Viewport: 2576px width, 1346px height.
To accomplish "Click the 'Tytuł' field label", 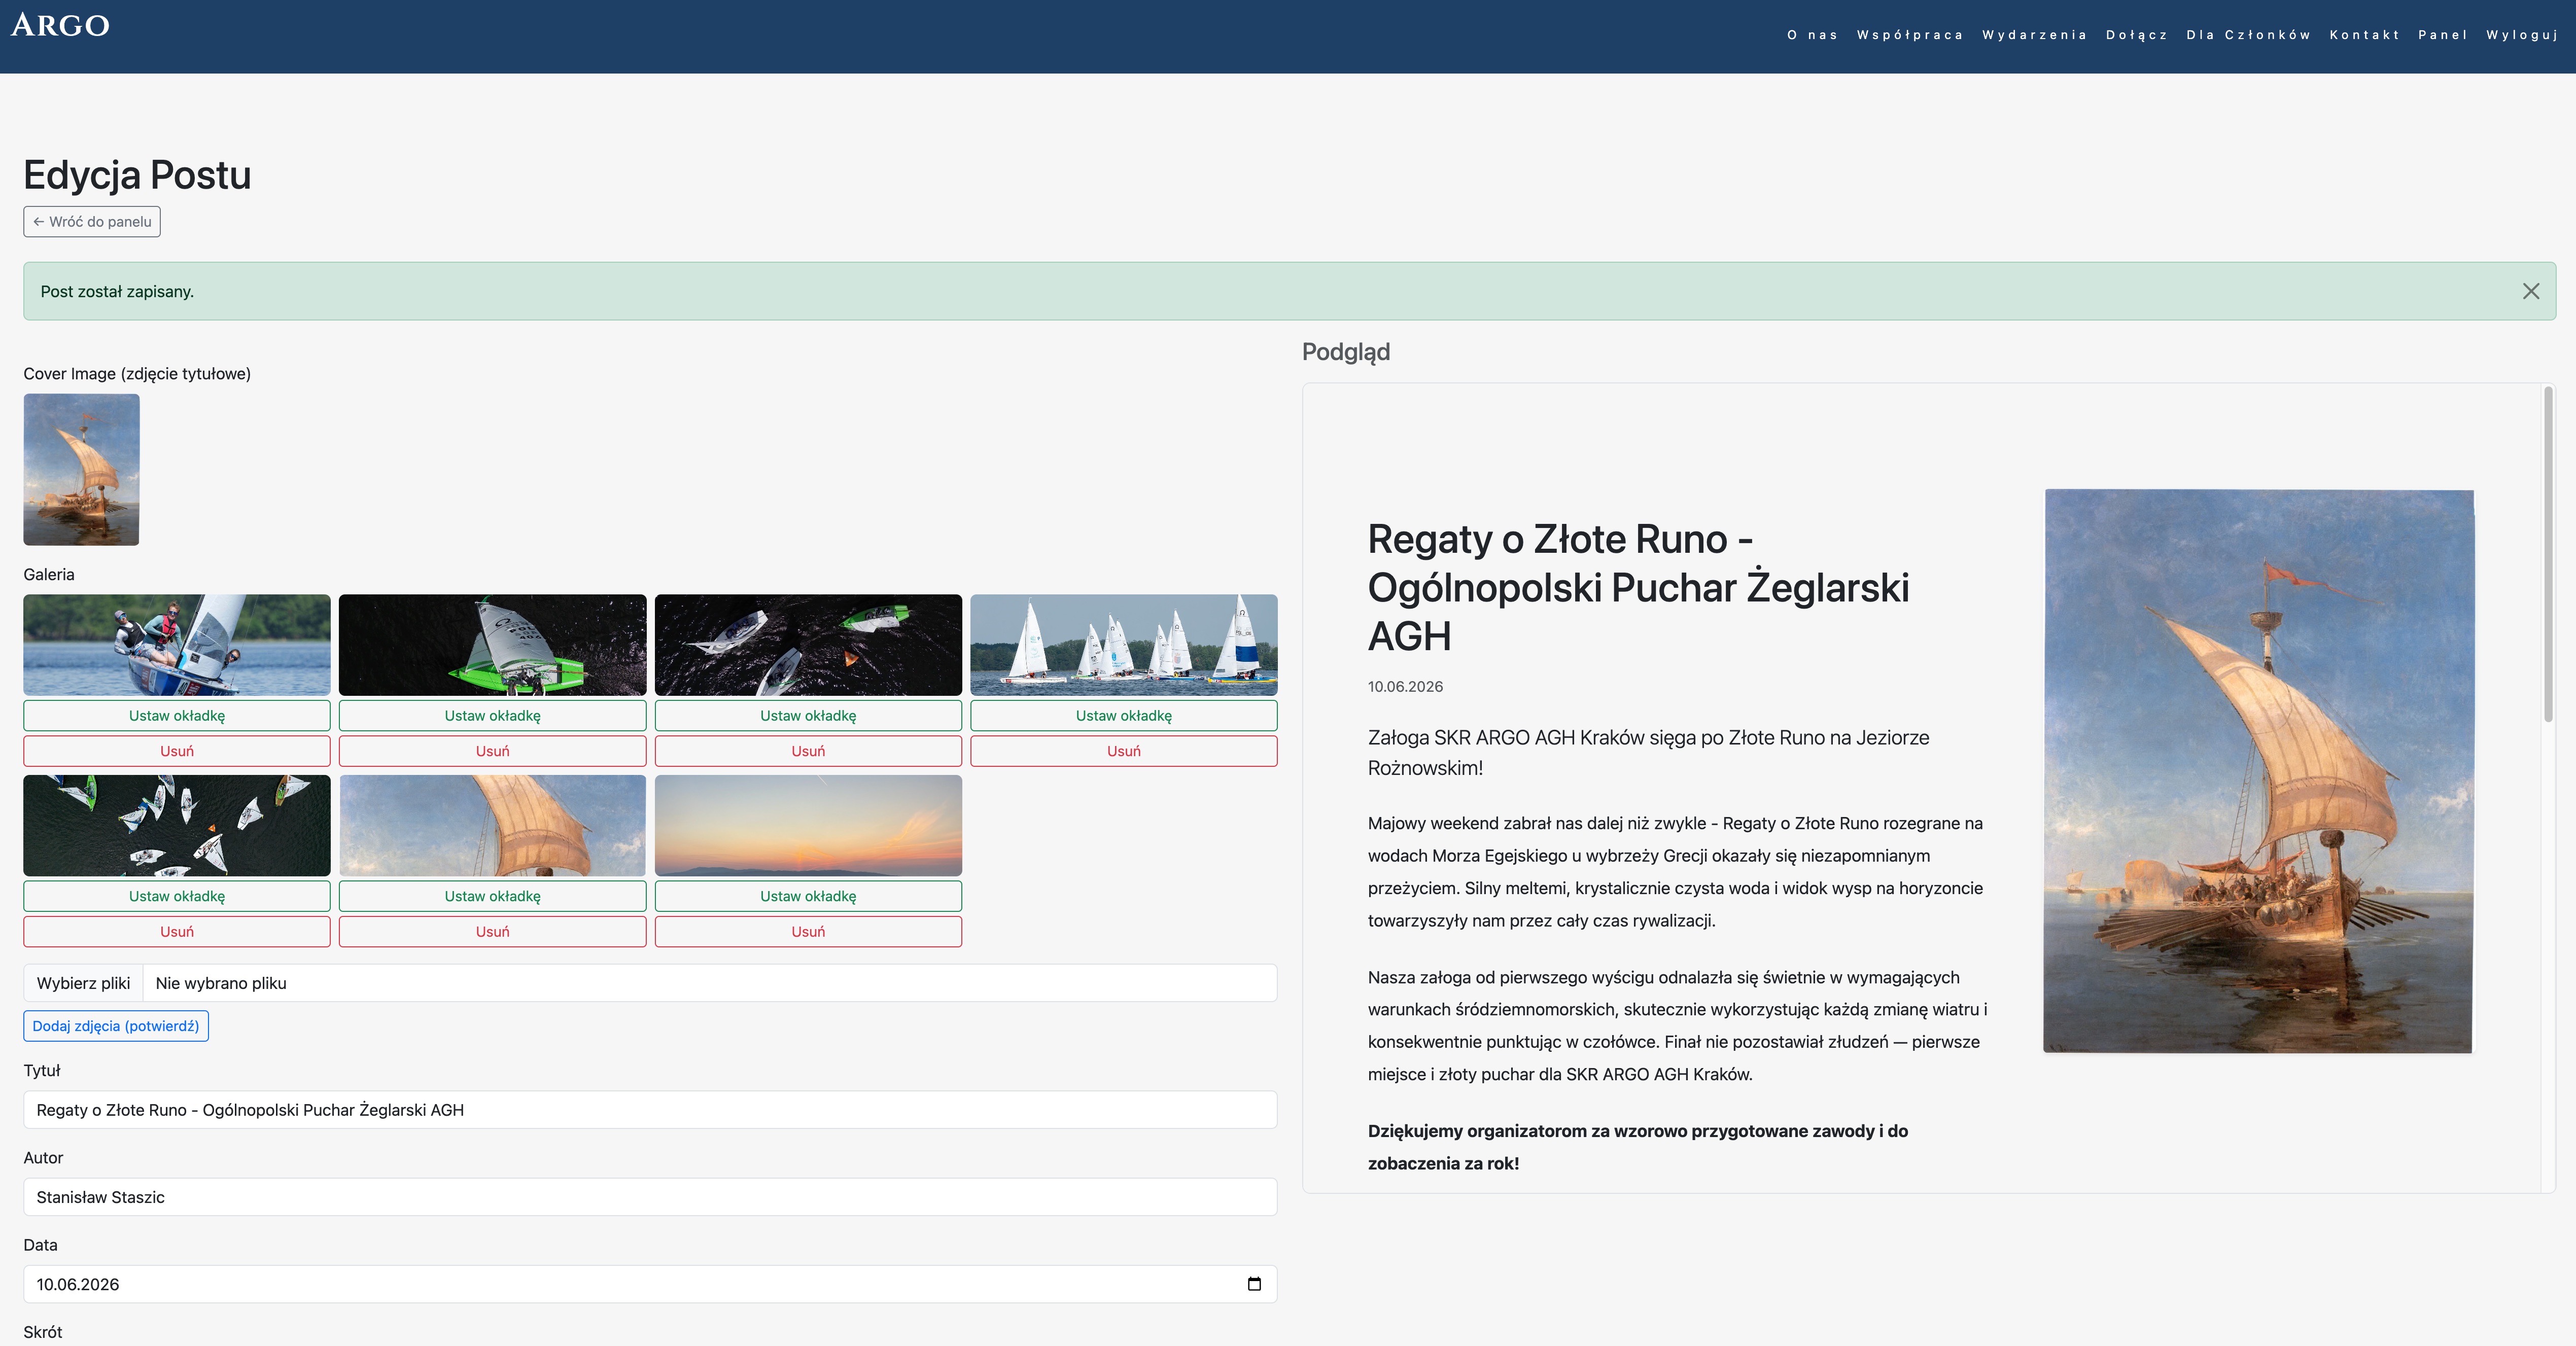I will coord(42,1071).
